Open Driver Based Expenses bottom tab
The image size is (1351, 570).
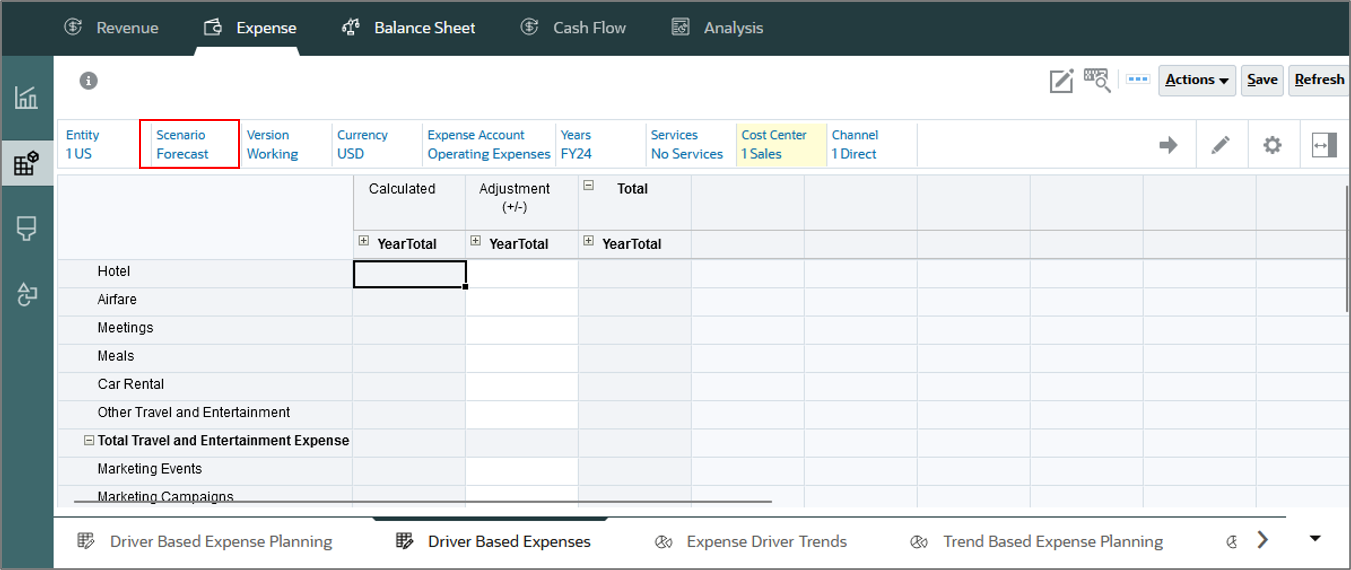pyautogui.click(x=493, y=541)
